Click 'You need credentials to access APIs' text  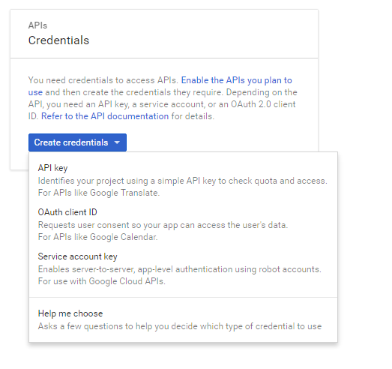point(103,80)
